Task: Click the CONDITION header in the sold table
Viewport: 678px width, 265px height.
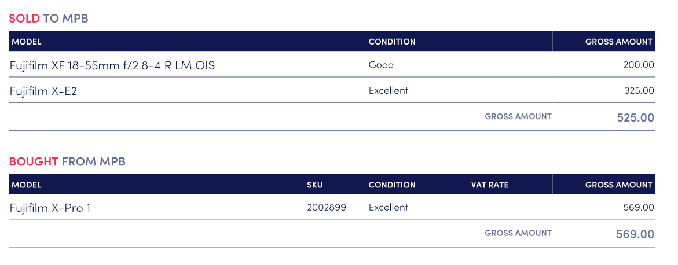Action: pos(392,42)
